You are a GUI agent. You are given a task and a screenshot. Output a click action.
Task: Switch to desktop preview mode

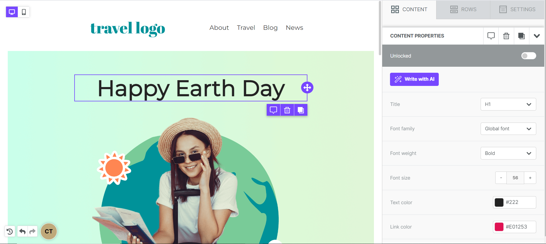coord(12,12)
